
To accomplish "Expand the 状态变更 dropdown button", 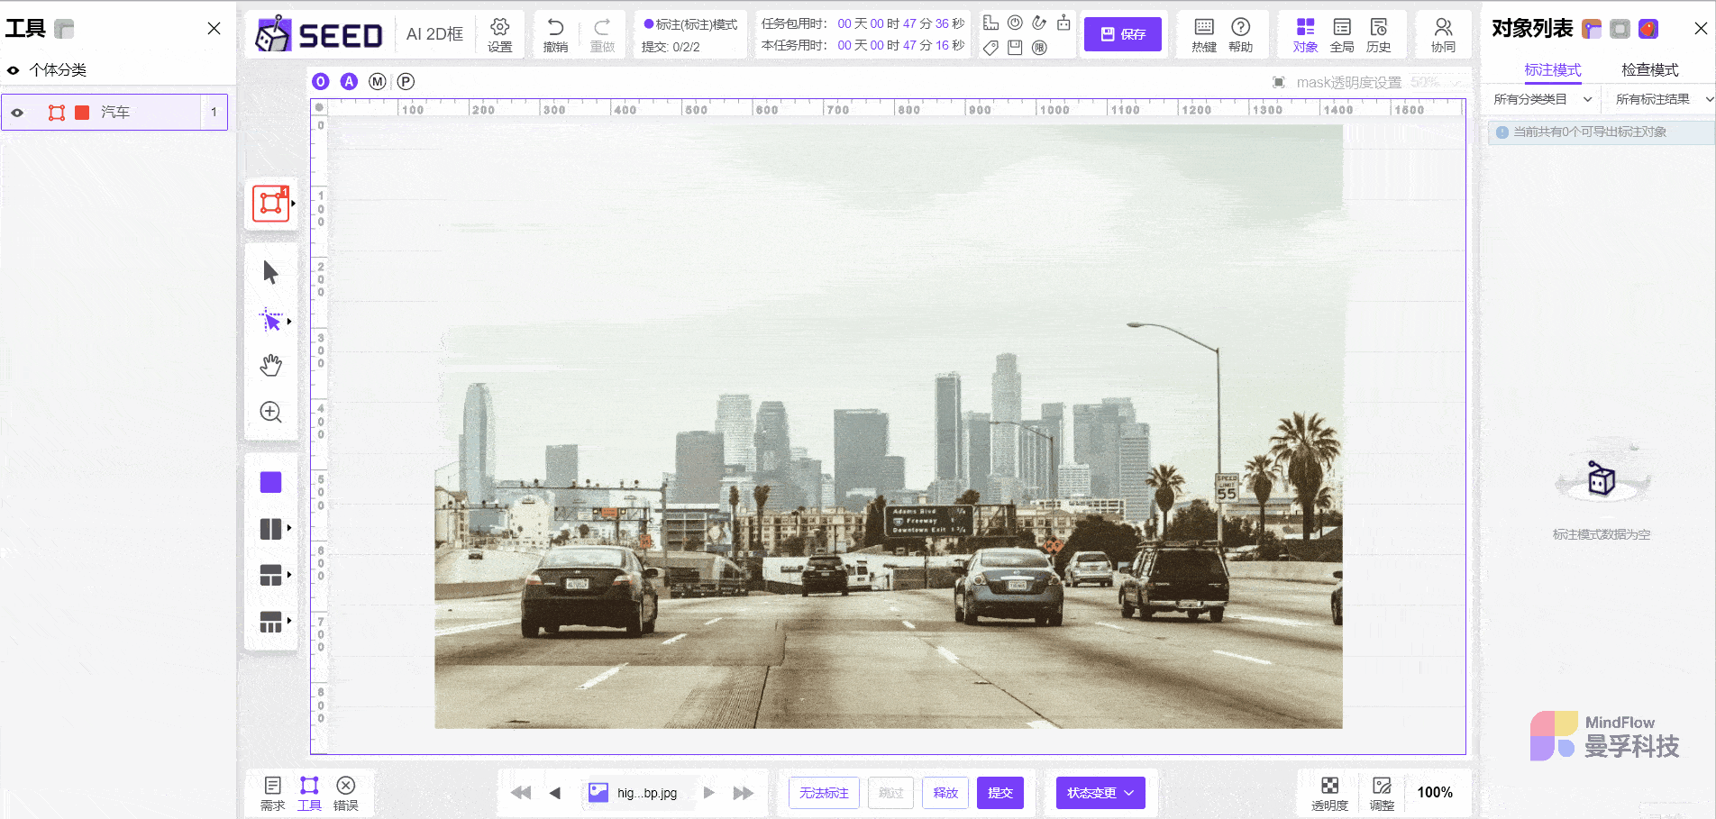I will click(x=1100, y=793).
